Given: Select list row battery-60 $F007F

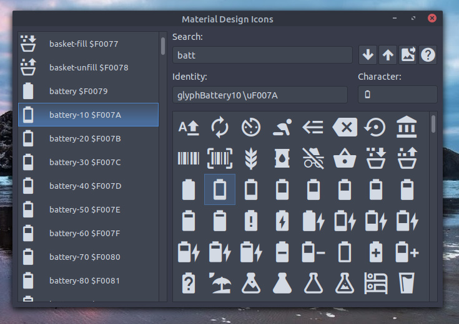Looking at the screenshot, I should 88,233.
